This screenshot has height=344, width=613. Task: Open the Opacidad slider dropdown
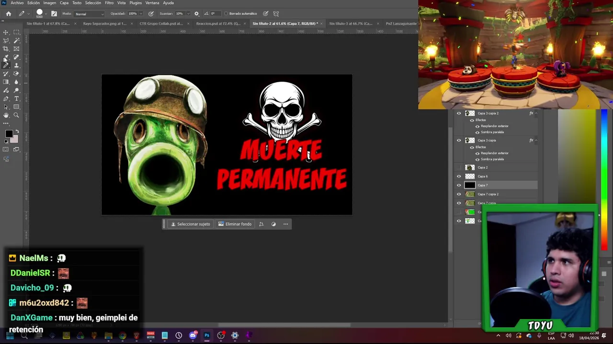[x=140, y=13]
